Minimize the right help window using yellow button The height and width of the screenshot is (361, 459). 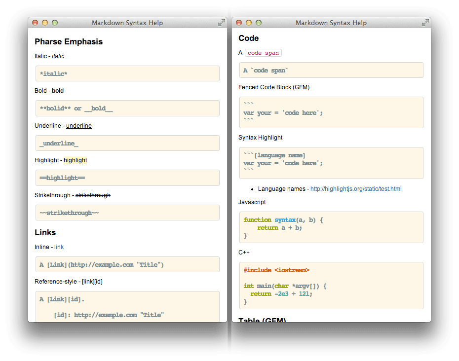[x=249, y=23]
